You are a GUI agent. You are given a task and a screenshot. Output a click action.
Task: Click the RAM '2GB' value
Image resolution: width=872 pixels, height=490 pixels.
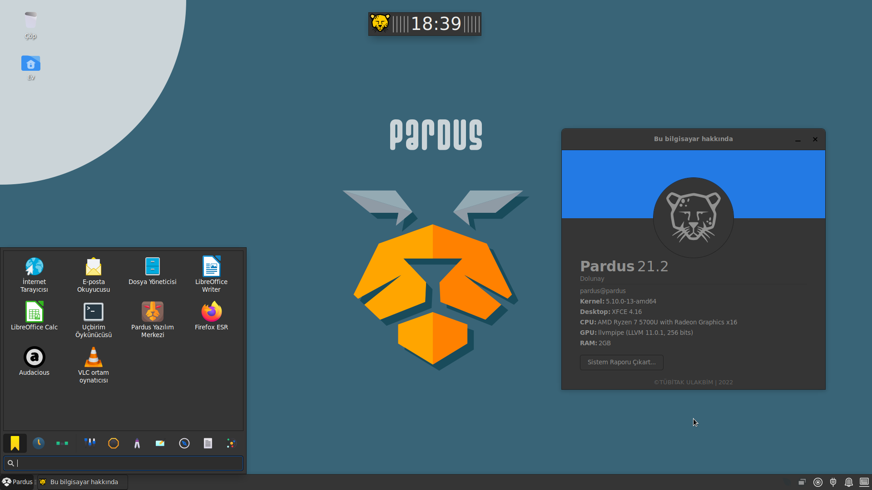[604, 343]
